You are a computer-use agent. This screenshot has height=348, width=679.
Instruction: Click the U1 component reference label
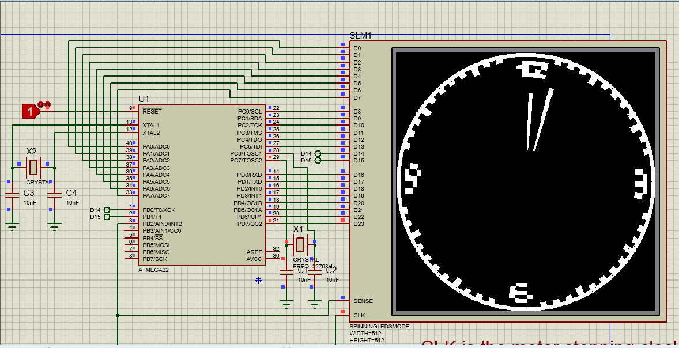pos(144,99)
